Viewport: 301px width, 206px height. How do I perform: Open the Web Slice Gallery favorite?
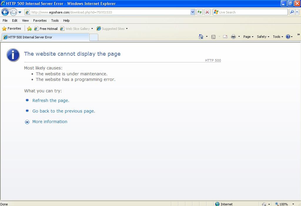pyautogui.click(x=75, y=29)
